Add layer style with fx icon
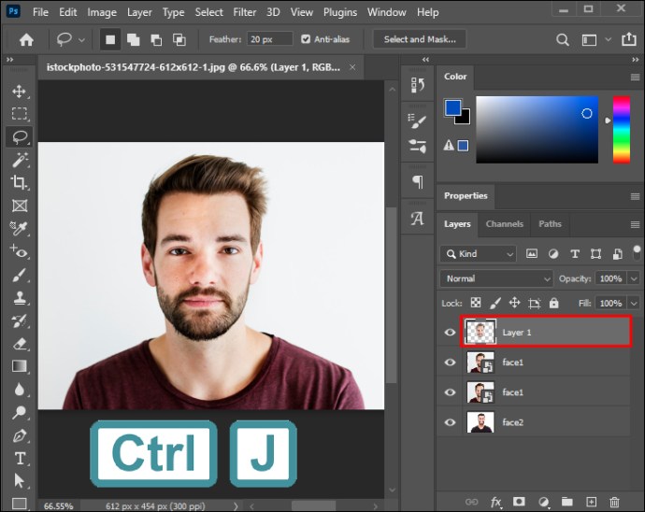Screen dimensions: 645x512 [x=495, y=502]
